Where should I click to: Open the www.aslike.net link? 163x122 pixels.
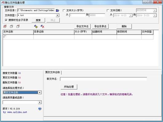[x=17, y=112]
